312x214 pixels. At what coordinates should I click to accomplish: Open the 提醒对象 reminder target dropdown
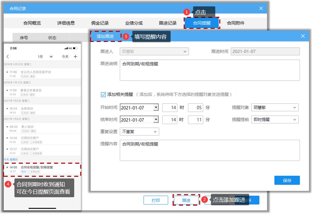[295, 107]
